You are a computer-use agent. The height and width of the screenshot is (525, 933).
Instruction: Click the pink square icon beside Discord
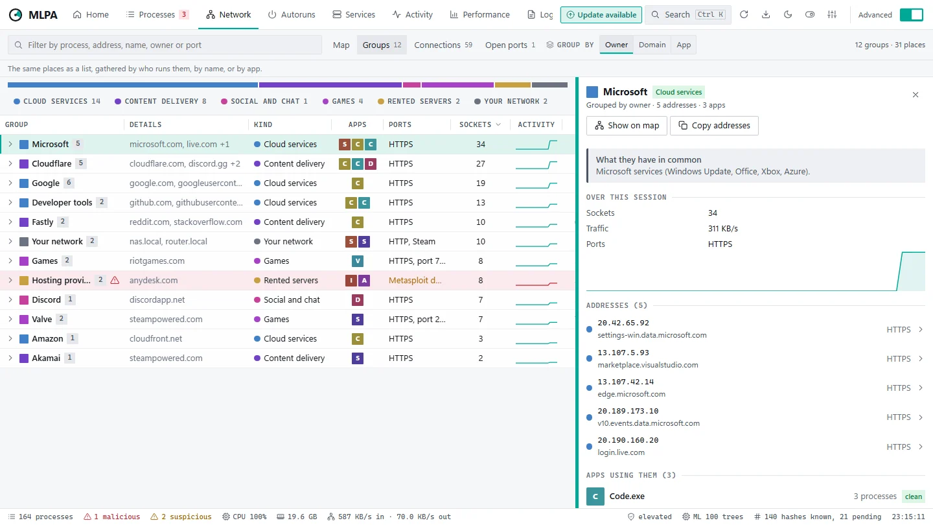pos(24,299)
